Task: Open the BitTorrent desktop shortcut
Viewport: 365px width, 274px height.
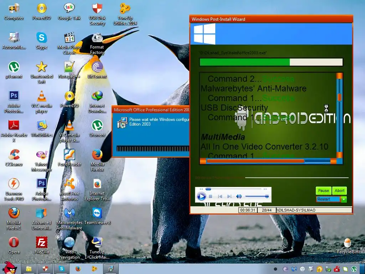Action: [97, 70]
